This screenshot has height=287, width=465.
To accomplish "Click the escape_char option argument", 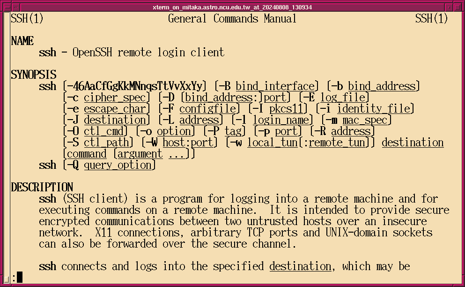I will click(x=115, y=109).
